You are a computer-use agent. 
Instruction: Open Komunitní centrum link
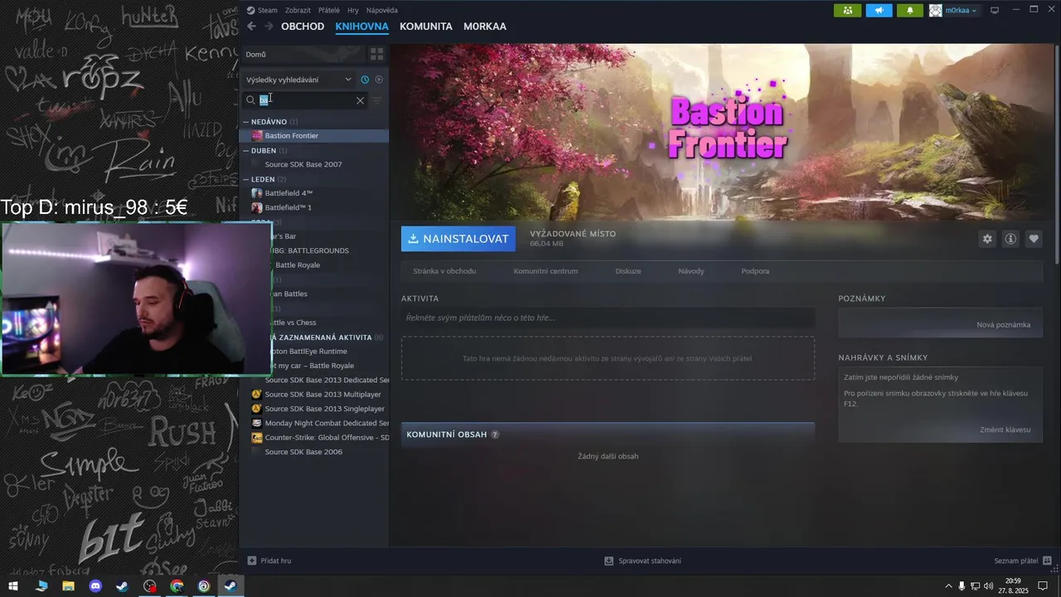(545, 271)
